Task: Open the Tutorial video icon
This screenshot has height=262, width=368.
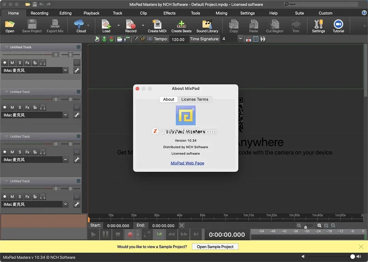Action: pos(338,26)
